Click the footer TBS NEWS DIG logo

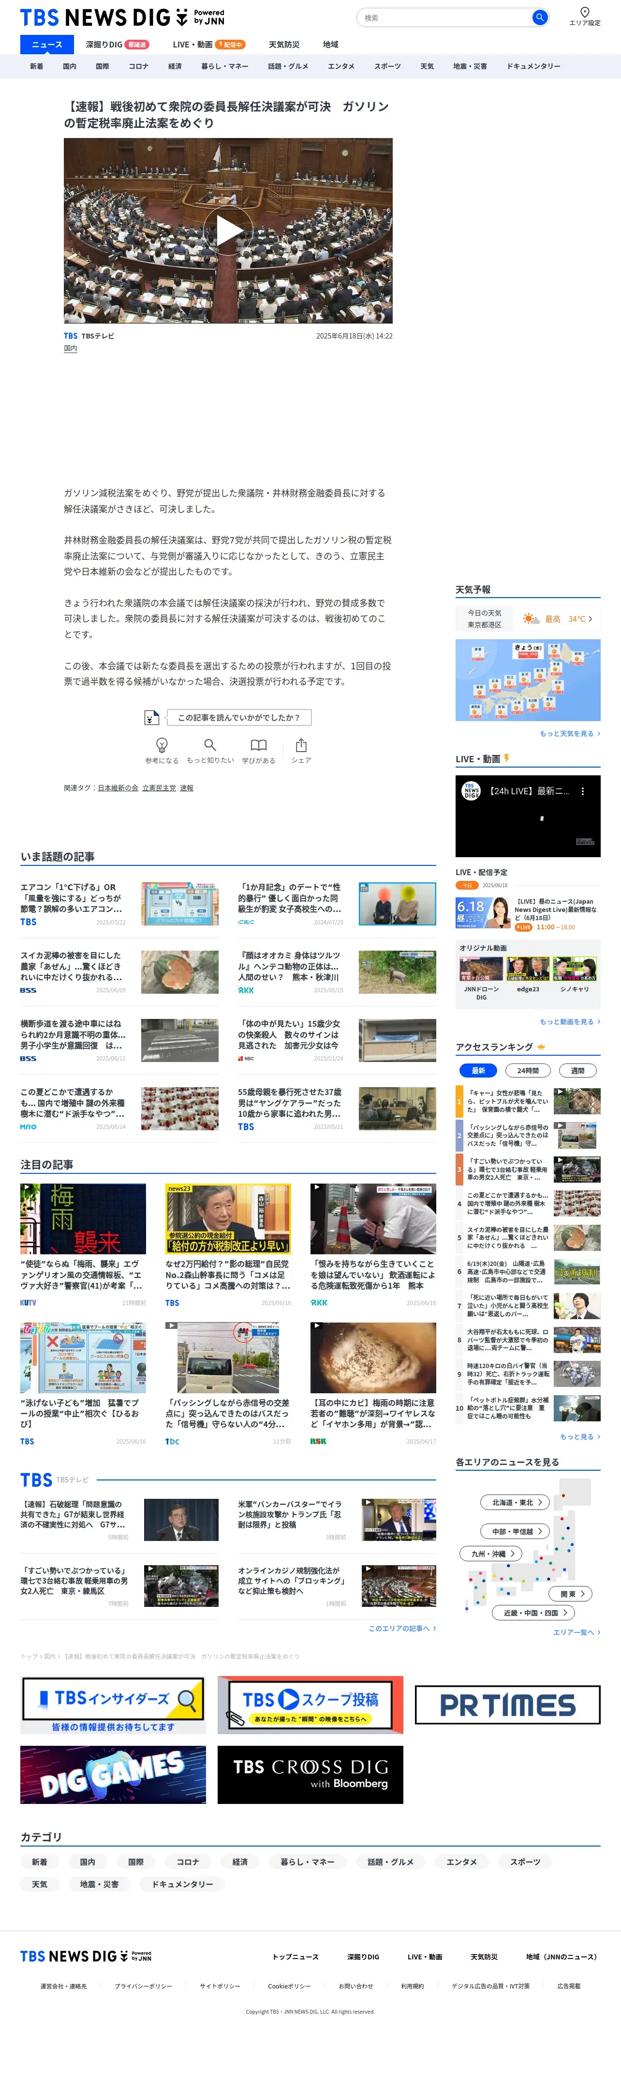[86, 1956]
